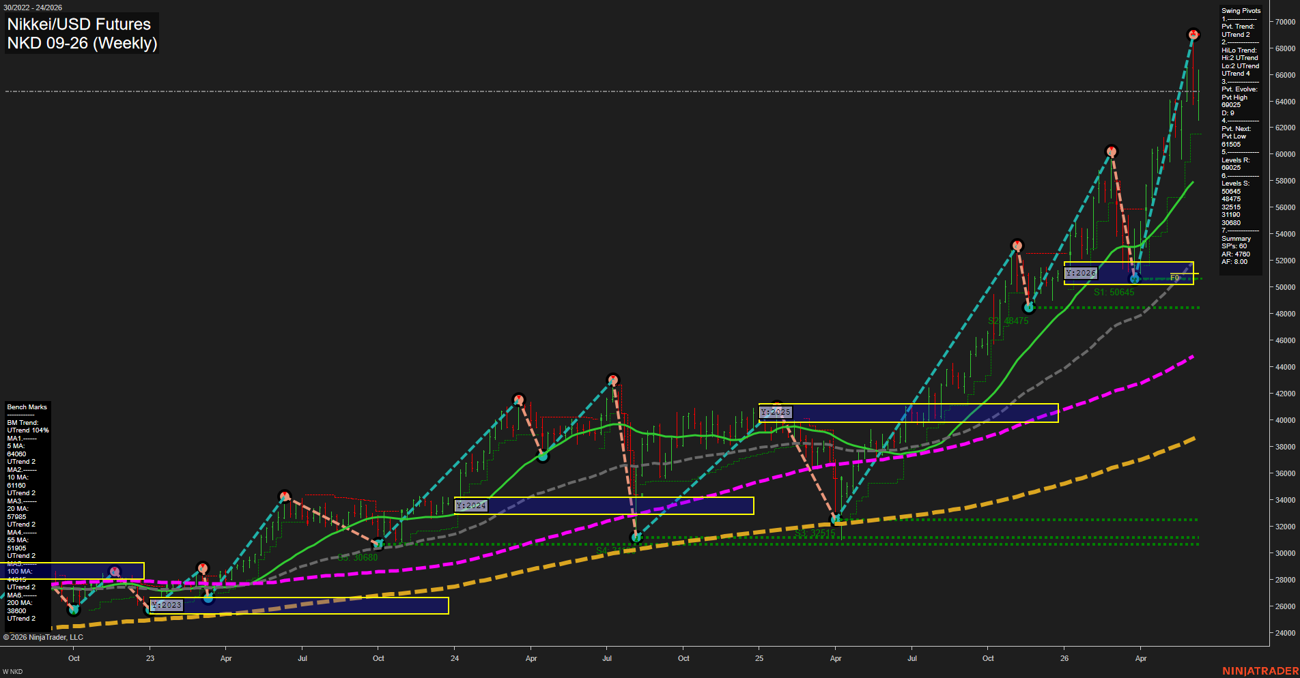The height and width of the screenshot is (678, 1300).
Task: Click the © 2026 NinjaTrader, LLC copyright text
Action: [43, 637]
